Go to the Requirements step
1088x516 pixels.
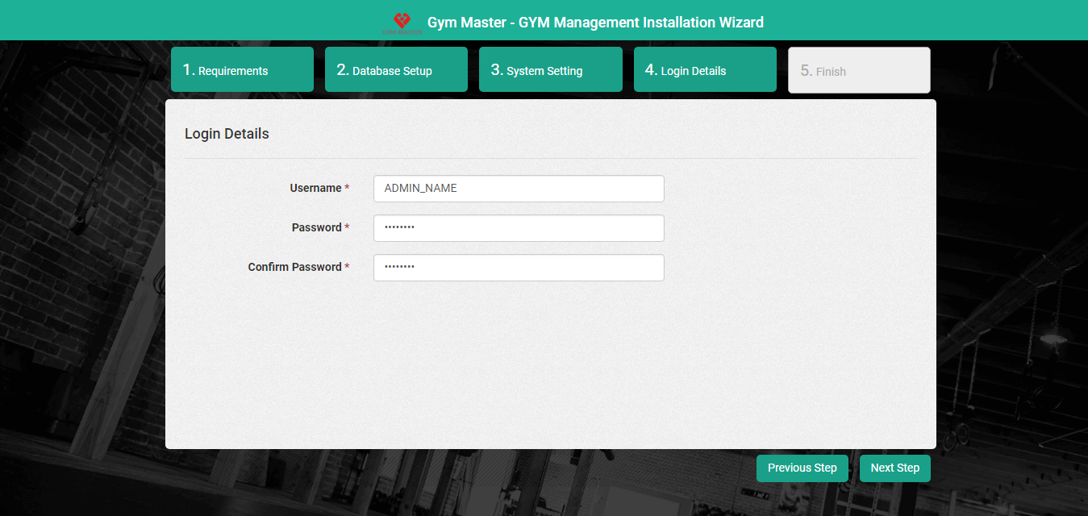242,70
